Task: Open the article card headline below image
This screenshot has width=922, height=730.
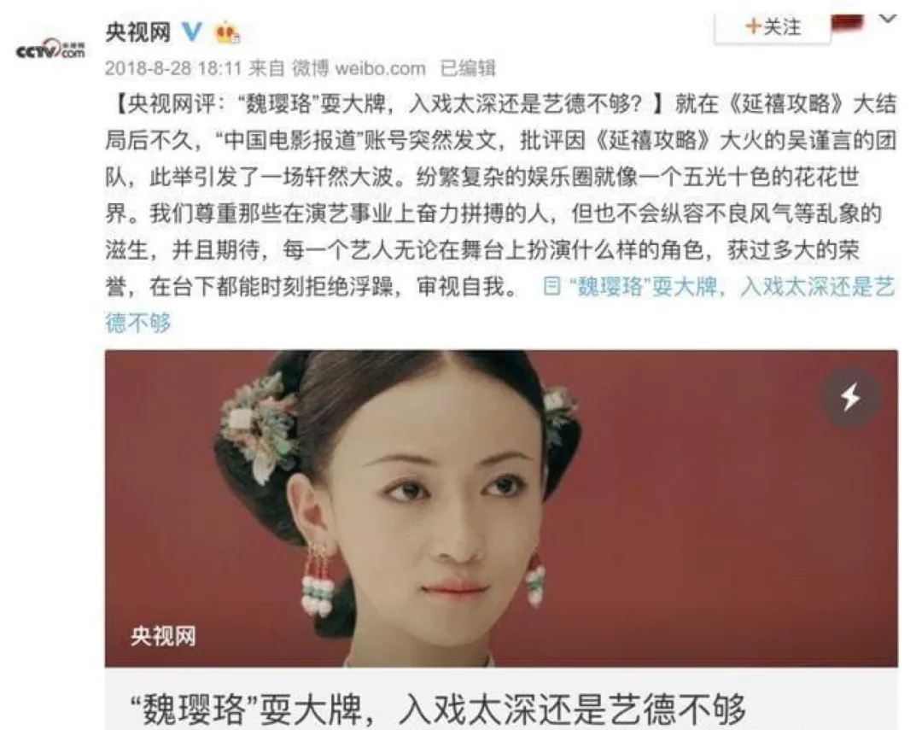Action: coord(438,710)
